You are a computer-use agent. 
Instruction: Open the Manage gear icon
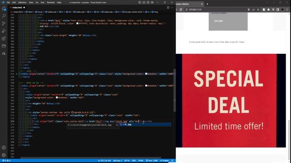(x=4, y=155)
